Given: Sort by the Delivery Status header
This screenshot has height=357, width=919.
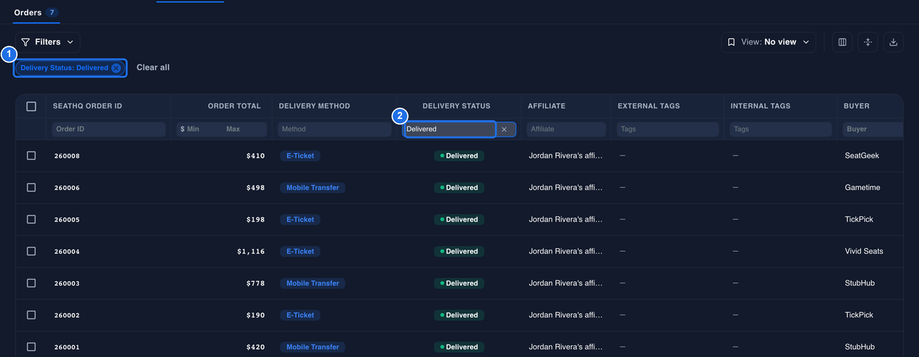Looking at the screenshot, I should 457,106.
